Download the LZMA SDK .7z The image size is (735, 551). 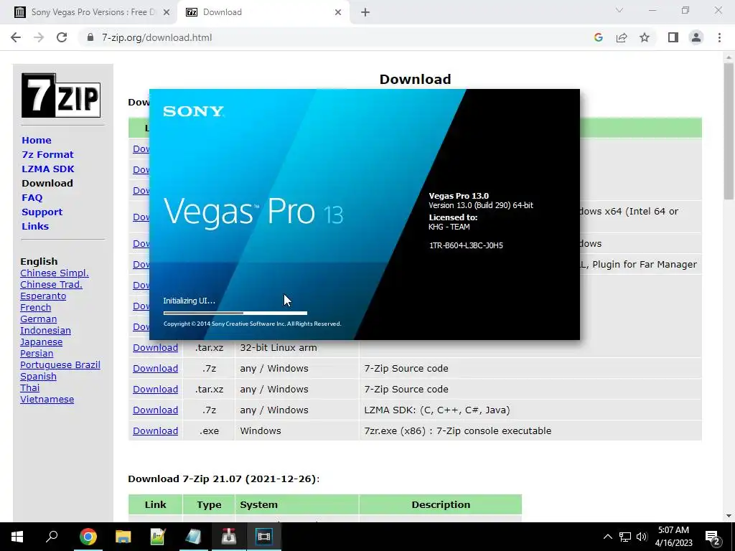click(x=155, y=410)
